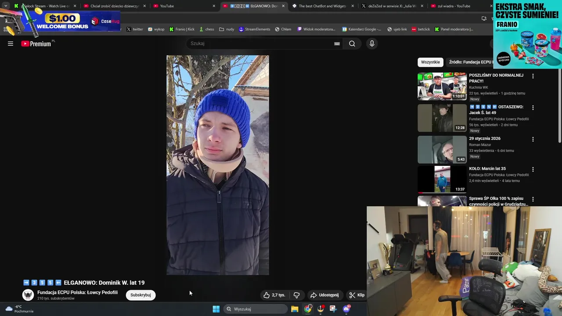Expand the nudy bookmarks folder
Image resolution: width=562 pixels, height=316 pixels.
227,29
